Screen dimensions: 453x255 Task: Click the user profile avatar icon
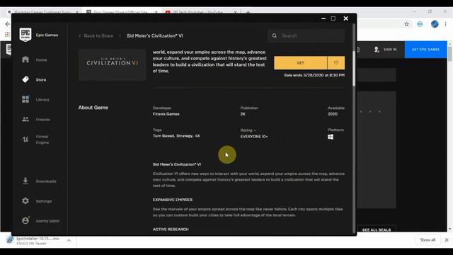(x=25, y=220)
